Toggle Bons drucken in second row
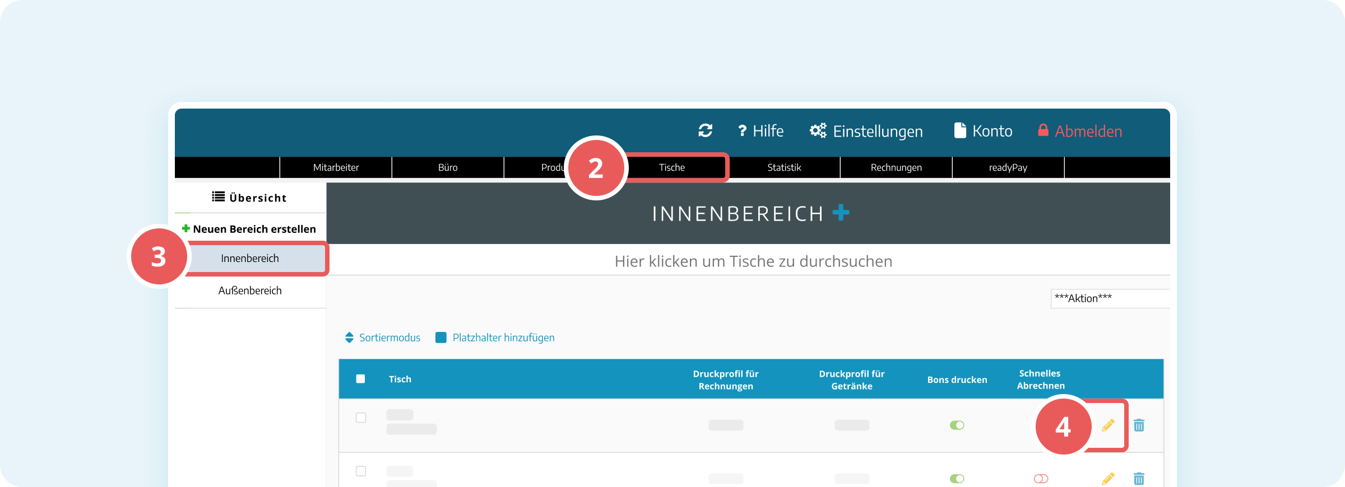The image size is (1345, 487). (x=957, y=479)
